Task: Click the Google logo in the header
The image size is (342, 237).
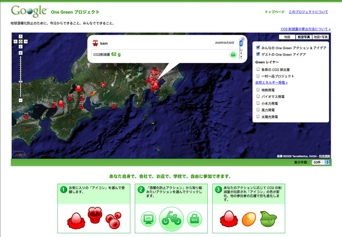Action: click(x=29, y=11)
